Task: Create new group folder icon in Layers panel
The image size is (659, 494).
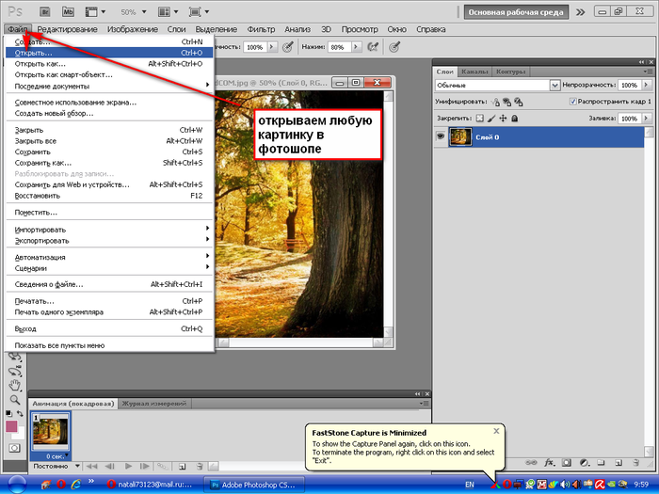Action: tap(601, 463)
